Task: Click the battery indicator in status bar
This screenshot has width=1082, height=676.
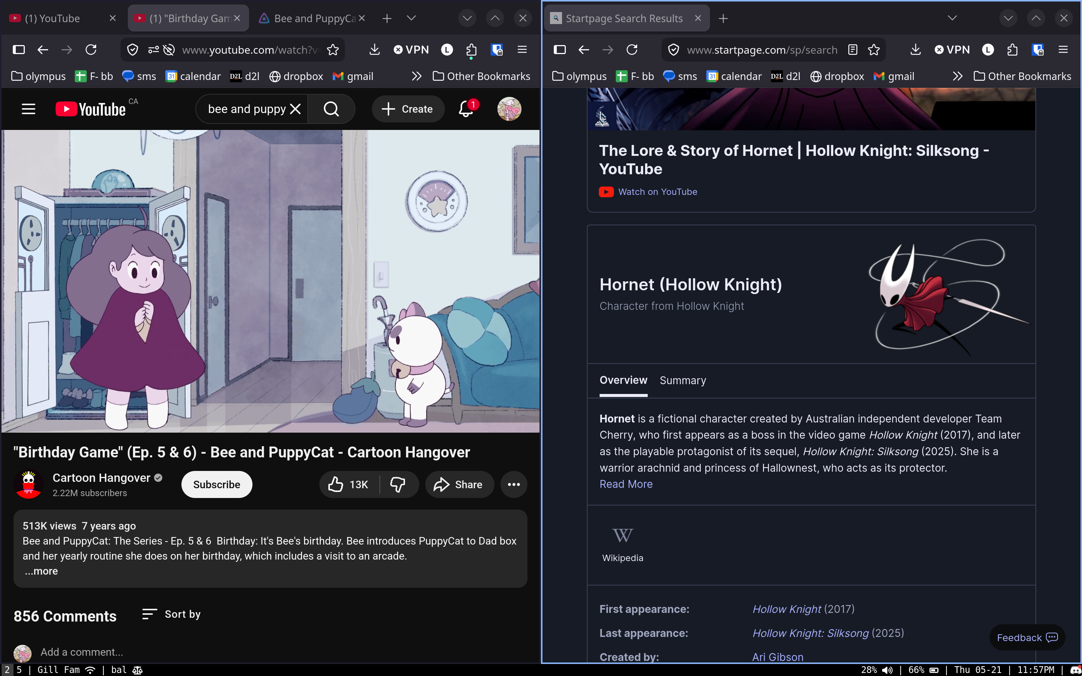Action: (923, 670)
